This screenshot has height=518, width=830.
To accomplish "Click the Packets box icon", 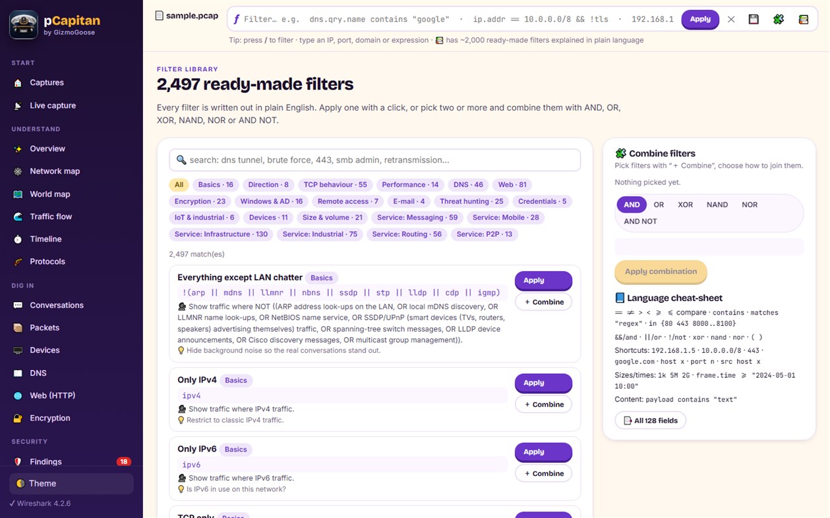I will [x=18, y=328].
